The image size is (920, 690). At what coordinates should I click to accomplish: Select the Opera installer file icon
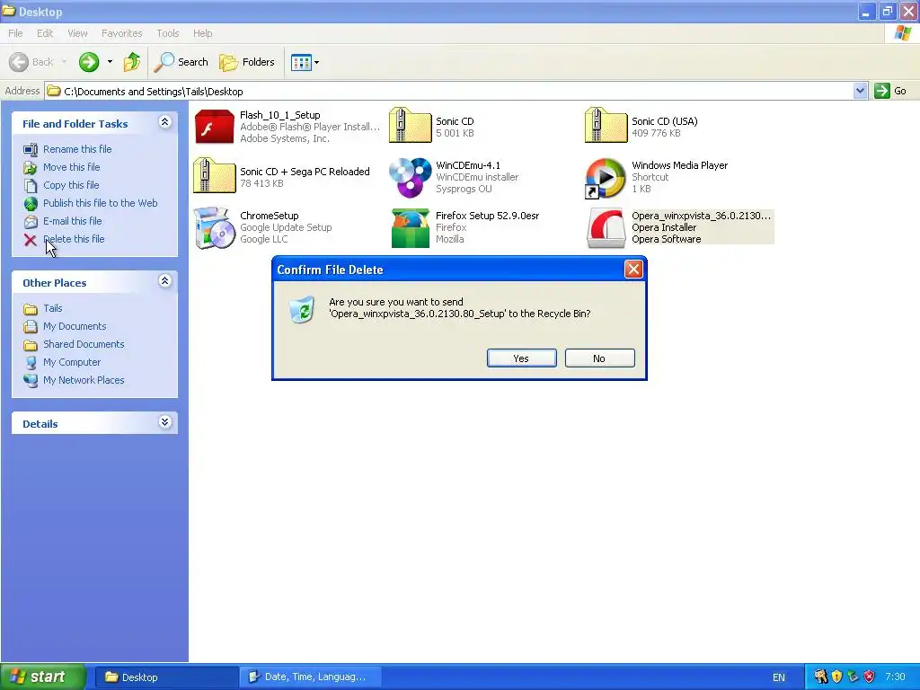pyautogui.click(x=606, y=227)
